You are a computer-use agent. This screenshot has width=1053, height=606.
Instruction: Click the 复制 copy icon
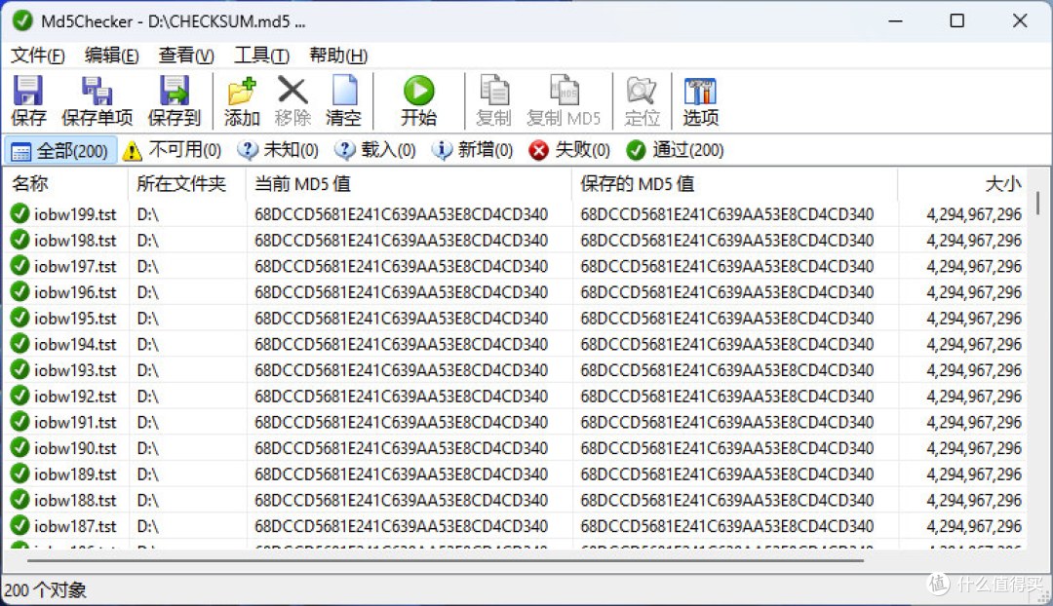pyautogui.click(x=494, y=91)
